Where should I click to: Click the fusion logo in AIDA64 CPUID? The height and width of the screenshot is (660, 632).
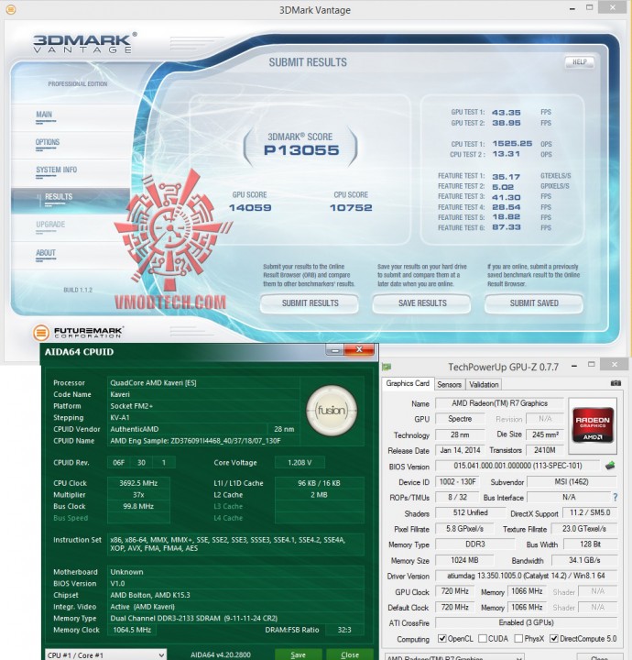(x=332, y=410)
